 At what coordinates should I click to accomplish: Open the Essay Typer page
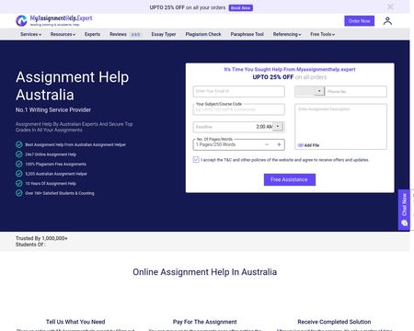164,34
